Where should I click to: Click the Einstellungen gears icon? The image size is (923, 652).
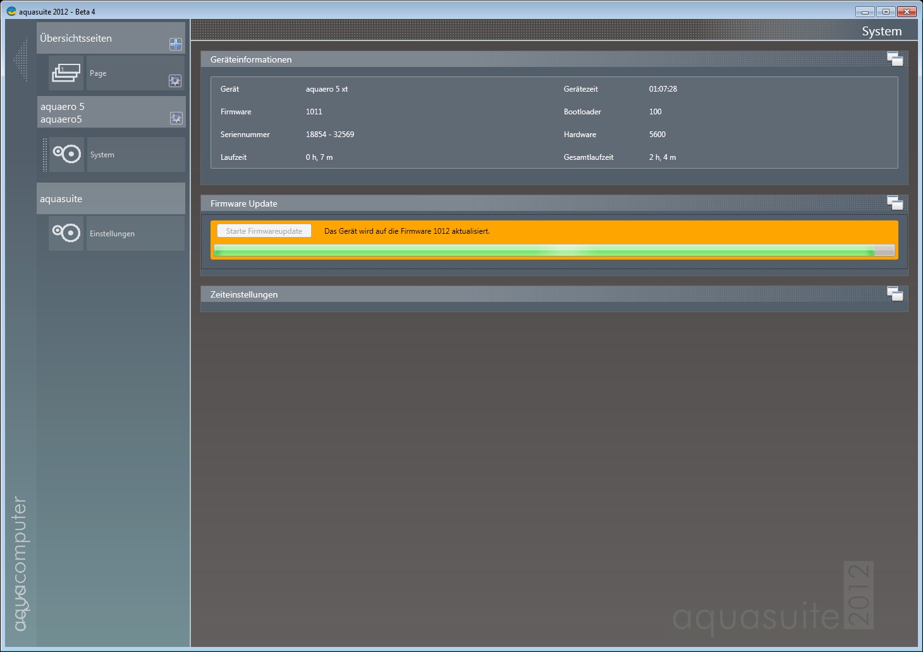click(x=66, y=233)
